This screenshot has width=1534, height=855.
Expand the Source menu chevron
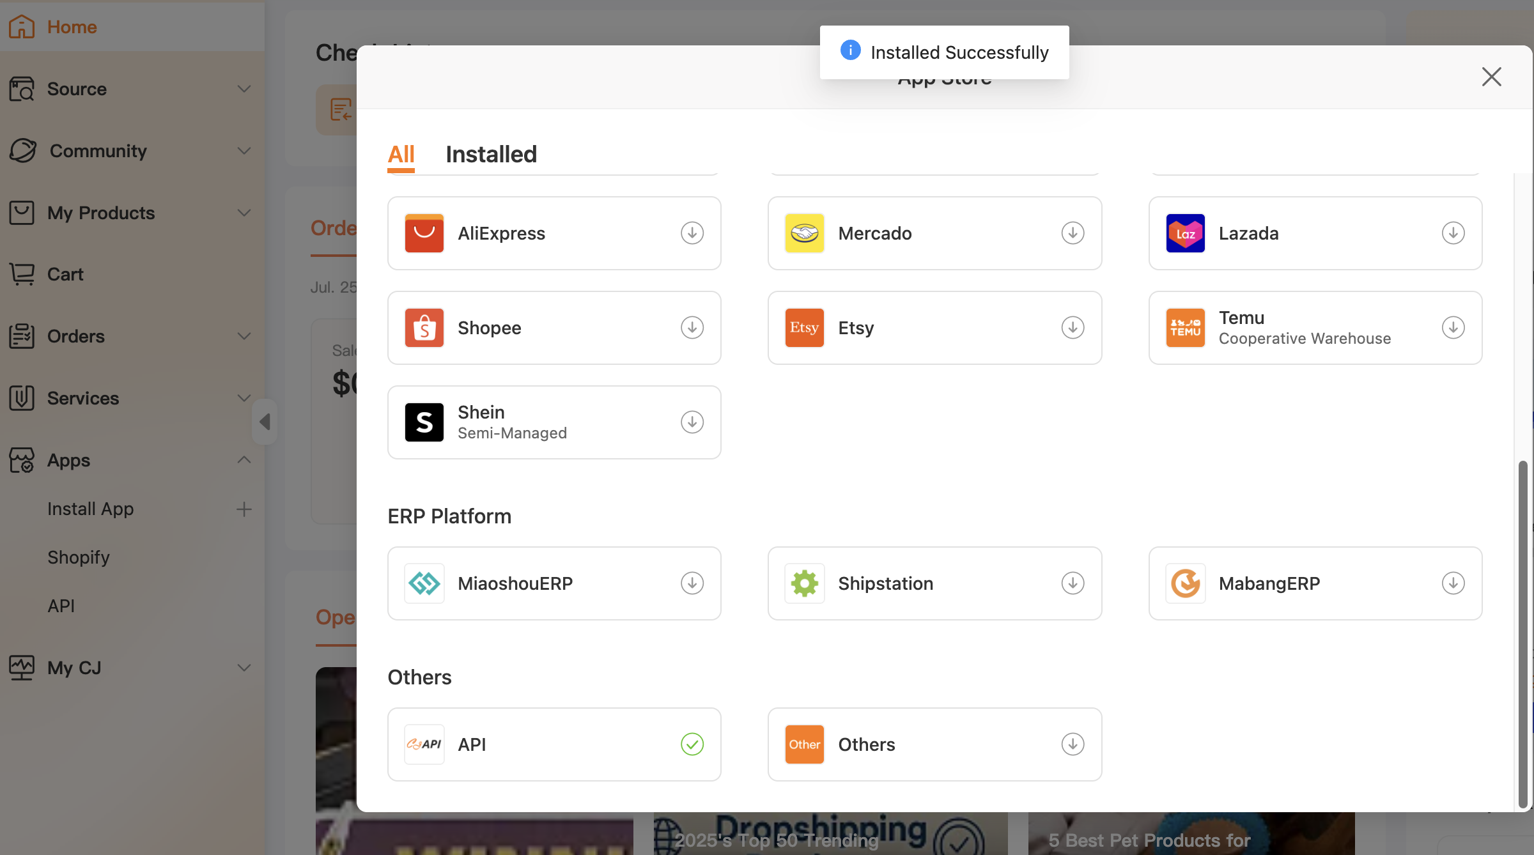(244, 89)
